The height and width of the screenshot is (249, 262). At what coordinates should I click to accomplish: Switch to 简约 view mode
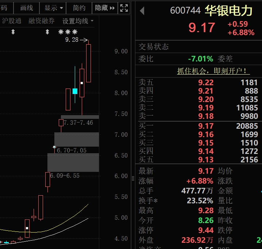[79, 8]
